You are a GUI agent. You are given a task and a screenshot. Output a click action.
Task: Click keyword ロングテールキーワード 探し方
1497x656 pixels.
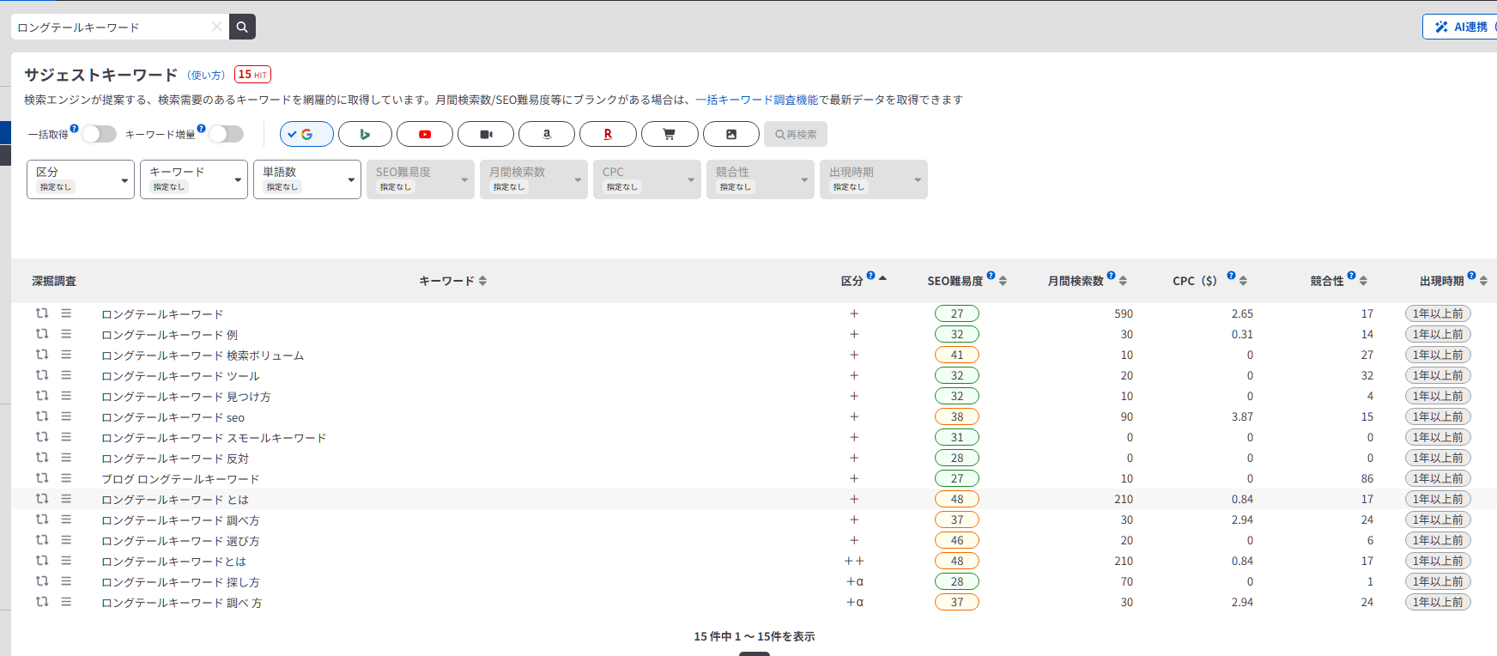(x=180, y=582)
